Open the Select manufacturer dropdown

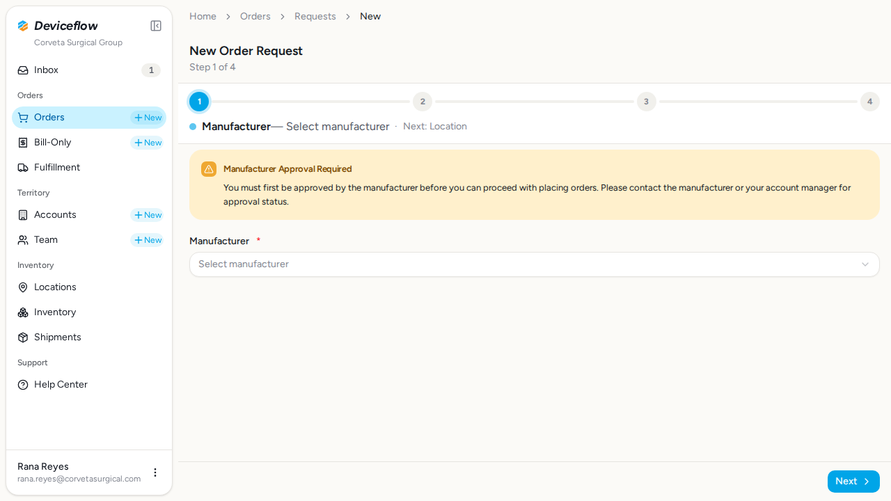point(535,264)
